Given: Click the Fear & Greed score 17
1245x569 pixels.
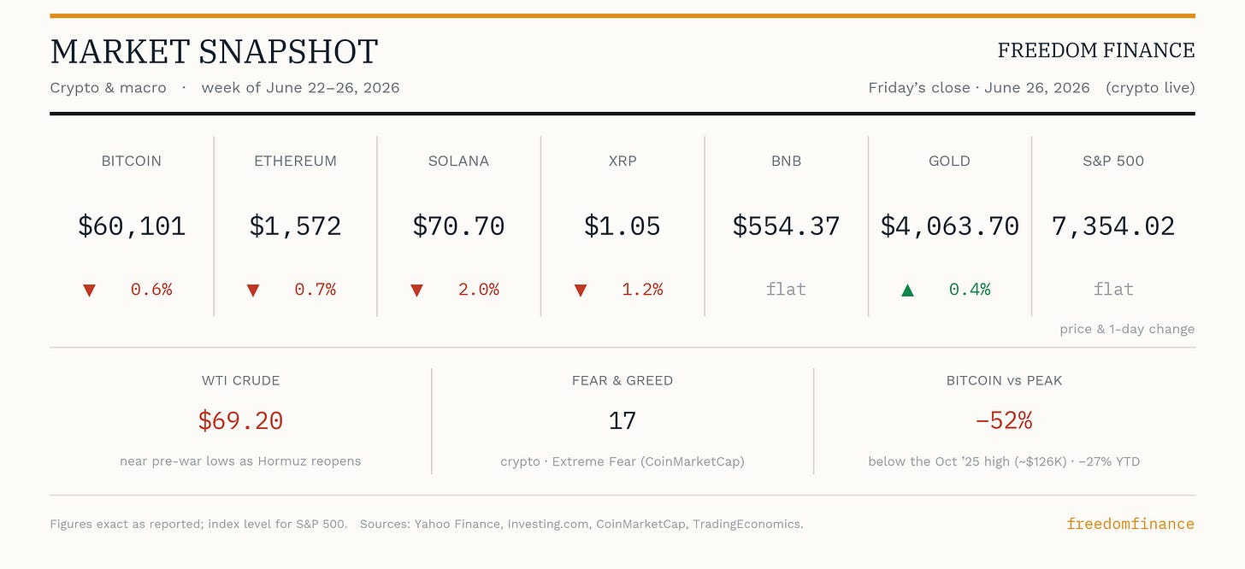Looking at the screenshot, I should point(622,420).
